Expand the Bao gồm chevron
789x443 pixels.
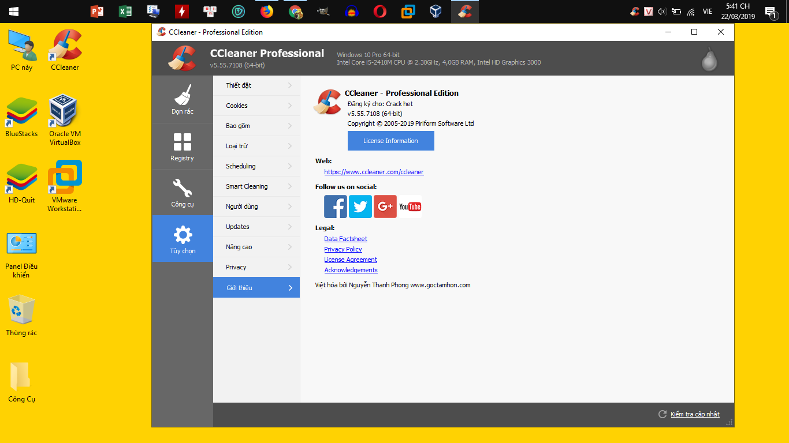point(290,126)
